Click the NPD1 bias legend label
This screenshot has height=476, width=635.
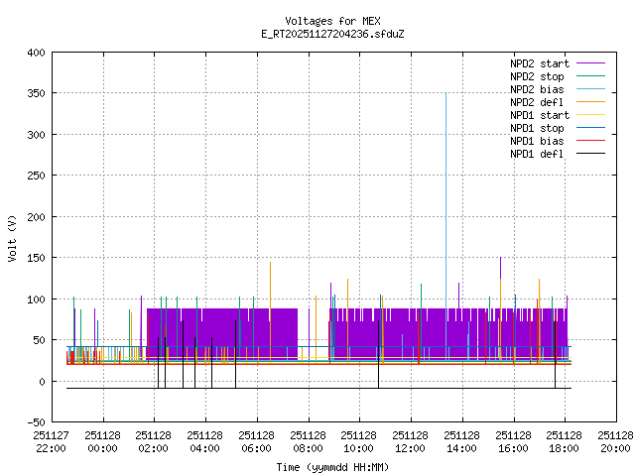[x=537, y=141]
